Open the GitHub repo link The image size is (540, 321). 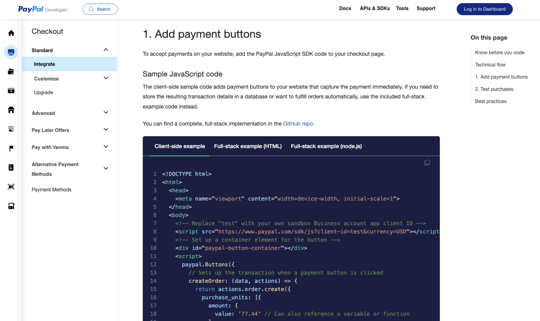[x=298, y=124]
